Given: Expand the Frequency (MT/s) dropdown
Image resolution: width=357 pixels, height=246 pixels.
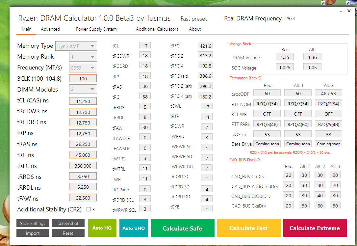Looking at the screenshot, I should click(83, 68).
